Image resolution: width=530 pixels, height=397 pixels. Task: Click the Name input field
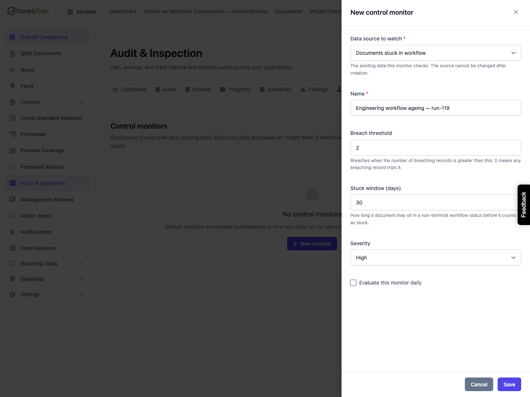[435, 108]
